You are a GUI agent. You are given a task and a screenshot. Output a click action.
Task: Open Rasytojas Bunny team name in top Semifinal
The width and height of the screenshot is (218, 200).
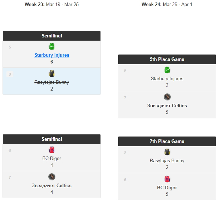tap(52, 82)
